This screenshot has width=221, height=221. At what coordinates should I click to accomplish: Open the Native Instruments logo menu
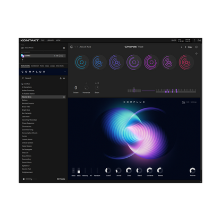(x=199, y=40)
